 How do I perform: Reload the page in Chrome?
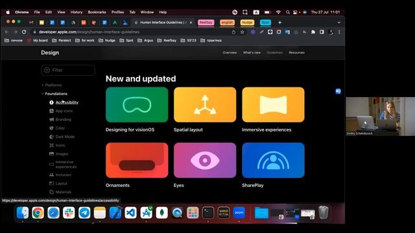click(x=24, y=32)
